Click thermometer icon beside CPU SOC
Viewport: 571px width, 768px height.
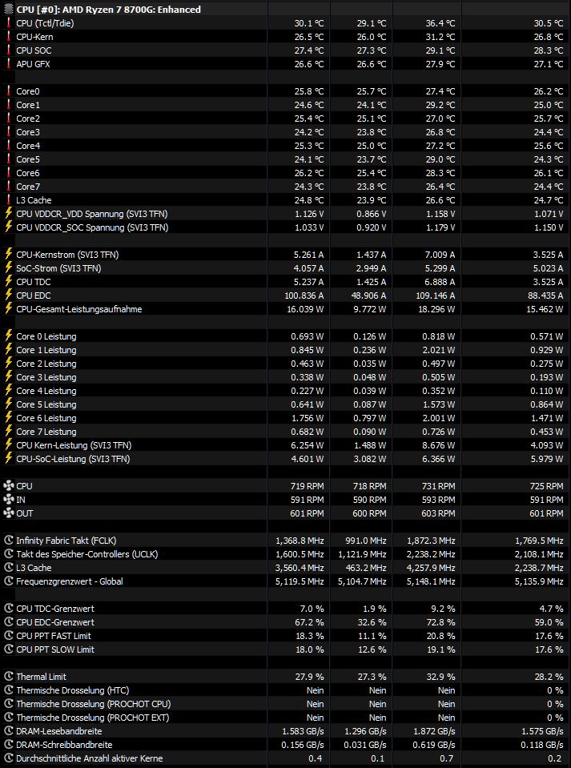(8, 50)
